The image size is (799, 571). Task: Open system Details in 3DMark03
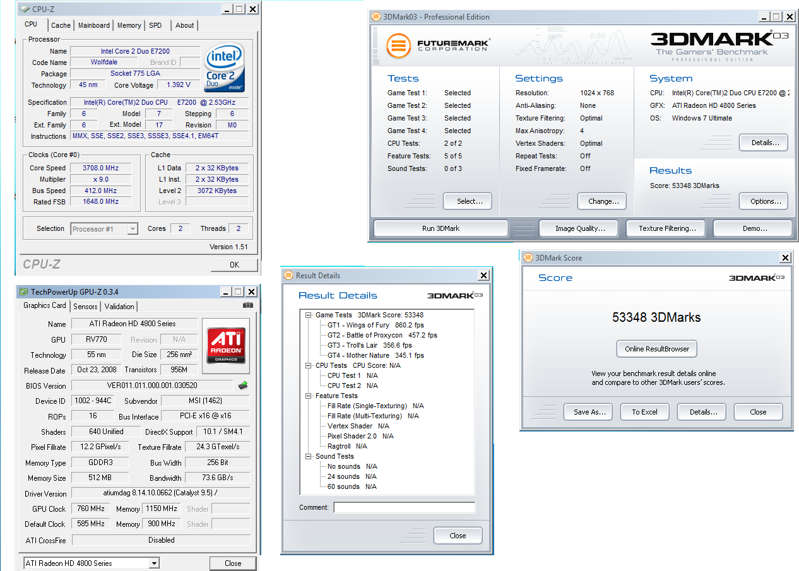point(765,143)
